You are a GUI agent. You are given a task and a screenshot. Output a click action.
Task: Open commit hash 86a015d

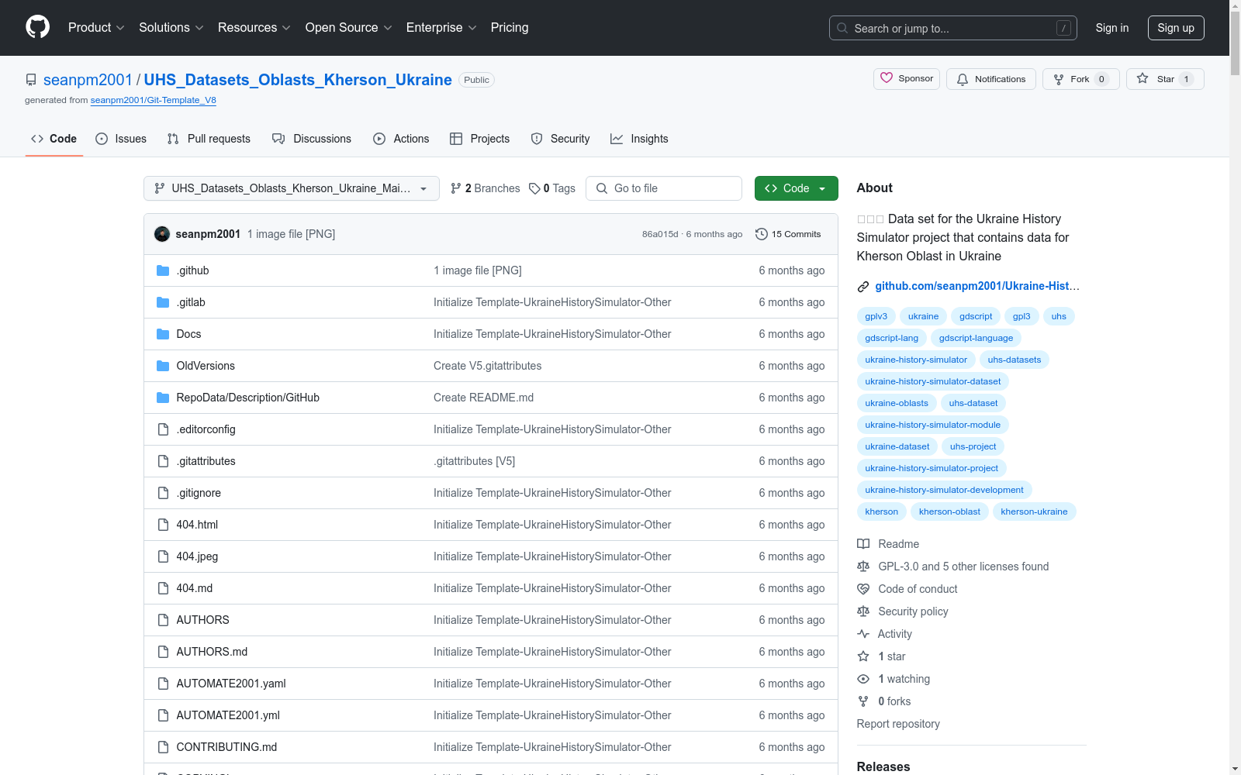[x=660, y=234]
